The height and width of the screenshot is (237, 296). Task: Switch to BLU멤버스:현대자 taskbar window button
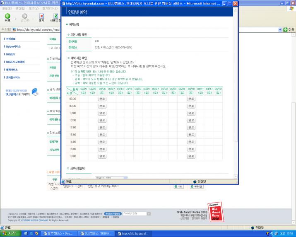pyautogui.click(x=97, y=234)
